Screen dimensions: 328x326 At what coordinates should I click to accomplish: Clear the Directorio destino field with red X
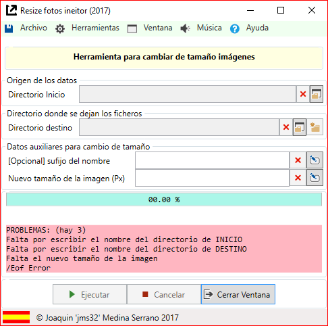[286, 127]
